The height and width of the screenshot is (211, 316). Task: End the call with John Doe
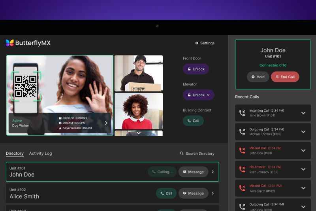(285, 77)
